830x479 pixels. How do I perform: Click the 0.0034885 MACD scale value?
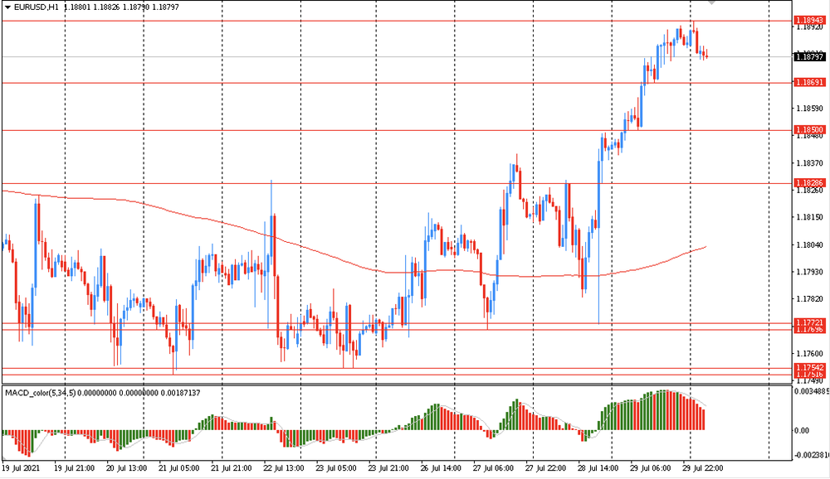click(x=812, y=392)
